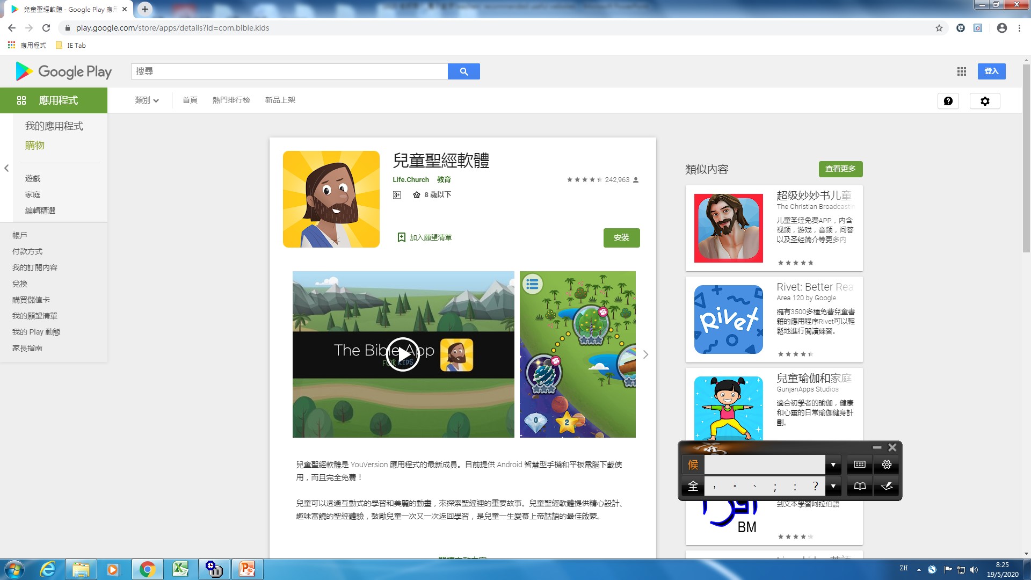Toggle the 候 candidate mode button

coord(693,465)
